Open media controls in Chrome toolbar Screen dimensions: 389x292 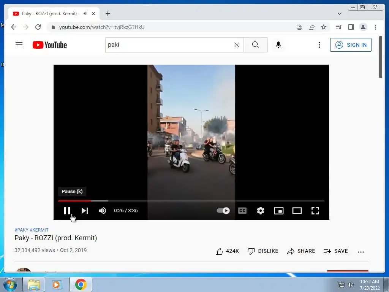click(x=338, y=27)
